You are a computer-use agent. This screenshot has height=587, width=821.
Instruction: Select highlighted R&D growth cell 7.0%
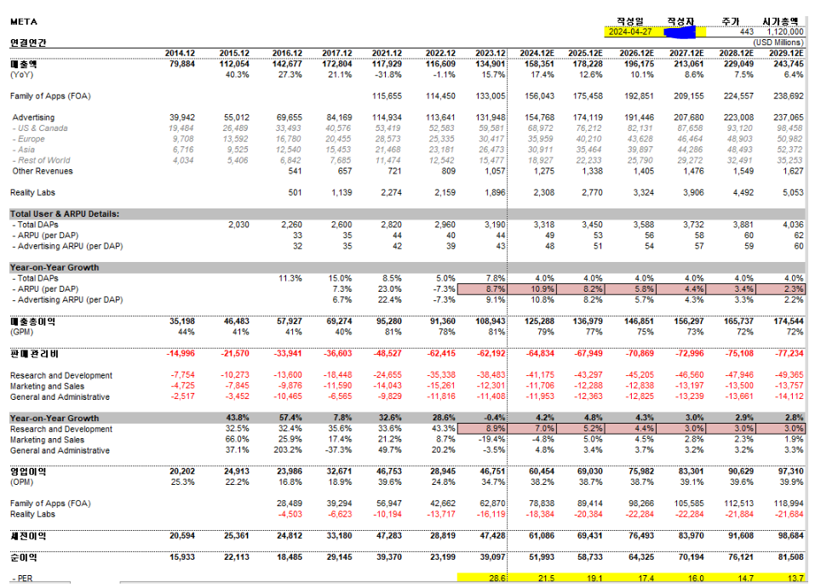531,429
